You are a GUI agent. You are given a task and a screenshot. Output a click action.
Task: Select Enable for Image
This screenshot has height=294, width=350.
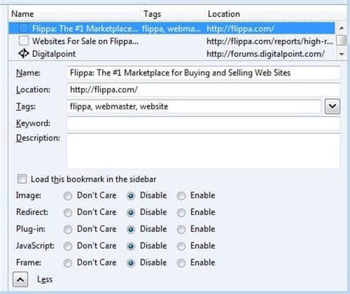click(181, 196)
